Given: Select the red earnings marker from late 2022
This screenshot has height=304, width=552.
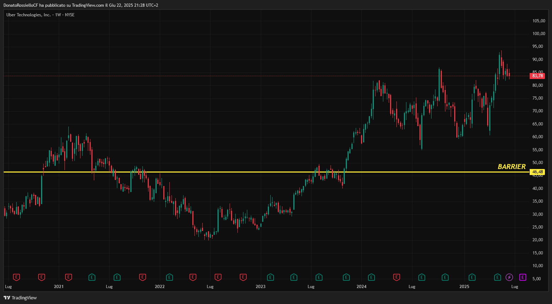Looking at the screenshot, I should [x=243, y=277].
